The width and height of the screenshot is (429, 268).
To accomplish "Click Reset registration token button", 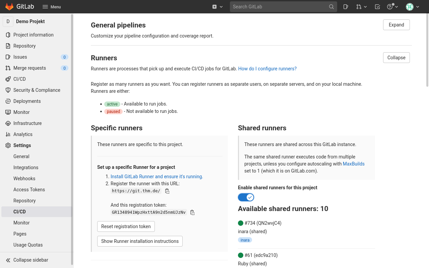I will (126, 226).
